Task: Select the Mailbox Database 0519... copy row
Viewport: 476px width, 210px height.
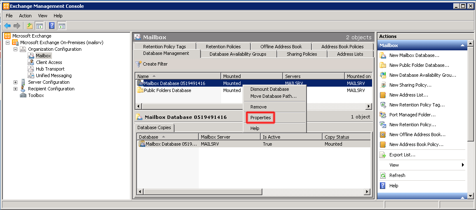Action: click(254, 144)
